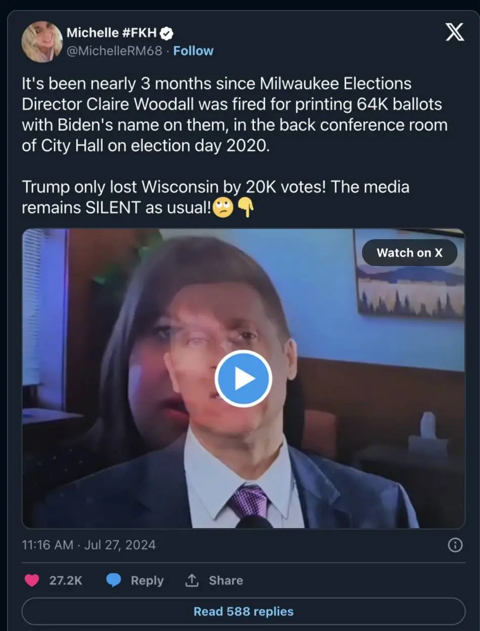This screenshot has height=631, width=480.
Task: Click the info icon beside the timestamp
Action: click(x=455, y=545)
